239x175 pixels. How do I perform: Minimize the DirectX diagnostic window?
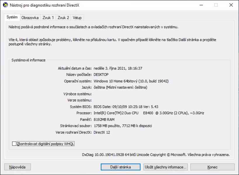pyautogui.click(x=201, y=5)
